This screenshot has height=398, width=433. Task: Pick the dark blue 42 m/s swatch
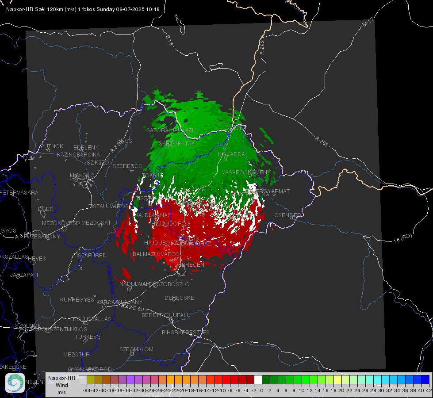425,379
